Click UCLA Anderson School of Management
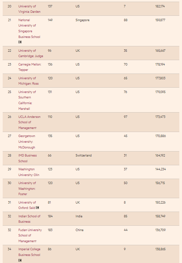 [29, 122]
